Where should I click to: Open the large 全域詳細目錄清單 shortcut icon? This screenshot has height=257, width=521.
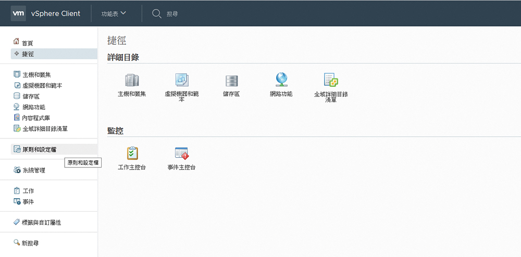[331, 80]
